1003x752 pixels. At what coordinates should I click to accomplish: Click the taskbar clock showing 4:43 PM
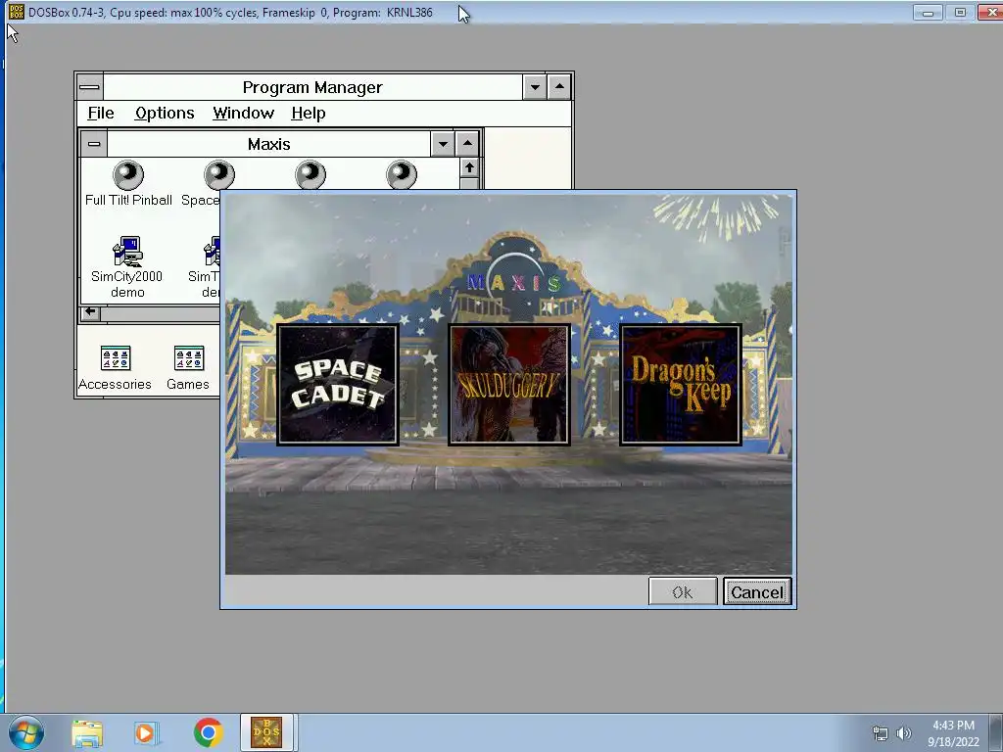953,733
